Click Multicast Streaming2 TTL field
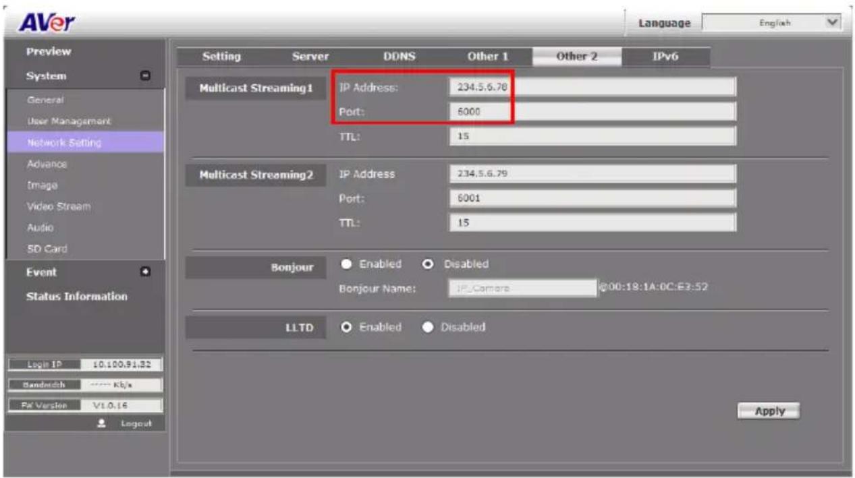The width and height of the screenshot is (855, 478). [x=592, y=222]
